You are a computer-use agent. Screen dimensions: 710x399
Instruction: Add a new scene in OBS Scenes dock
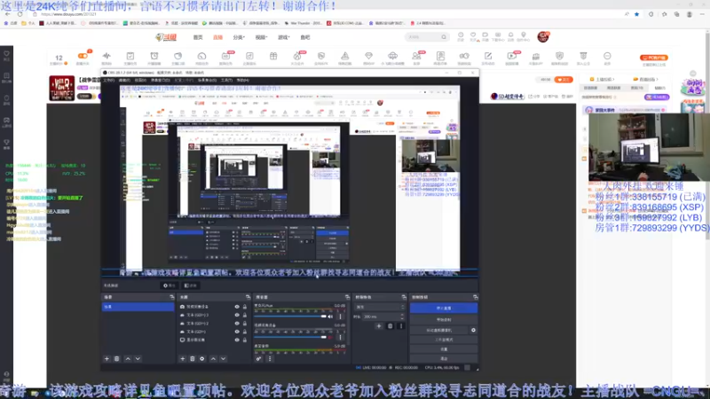tap(106, 359)
